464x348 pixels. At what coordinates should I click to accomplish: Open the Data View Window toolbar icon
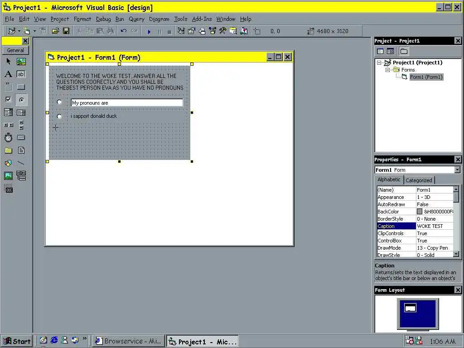[233, 31]
